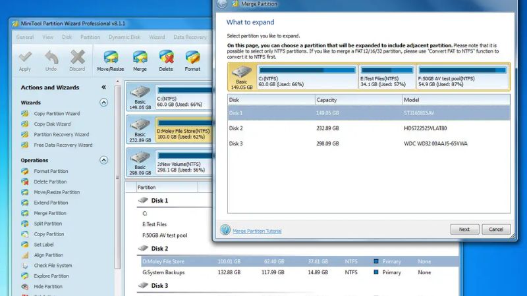Select D:Moley File Store block in main window
The height and width of the screenshot is (296, 527).
(x=184, y=130)
